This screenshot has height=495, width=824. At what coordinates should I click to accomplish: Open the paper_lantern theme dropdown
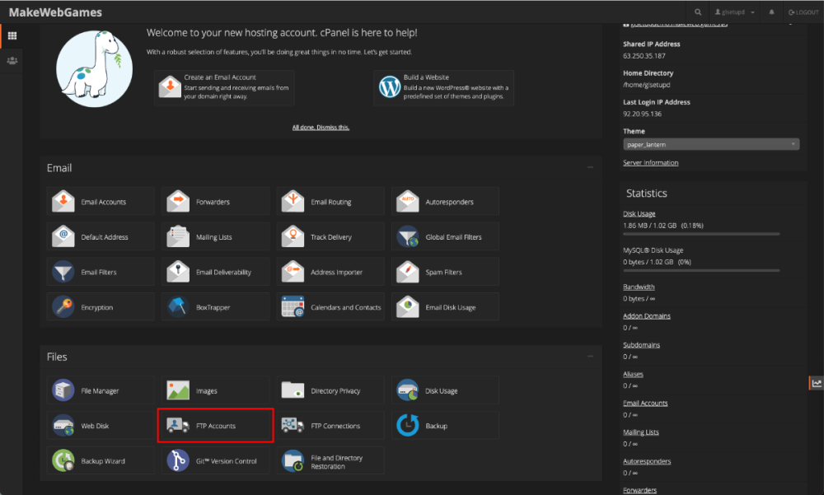710,144
